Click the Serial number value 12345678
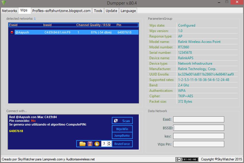The image size is (244, 163). click(185, 52)
